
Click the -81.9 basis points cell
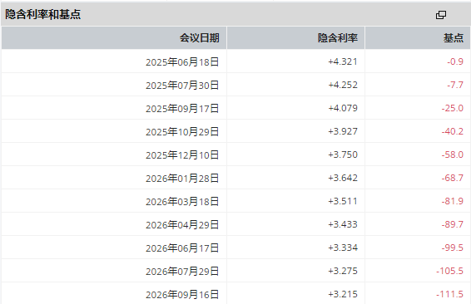418,201
